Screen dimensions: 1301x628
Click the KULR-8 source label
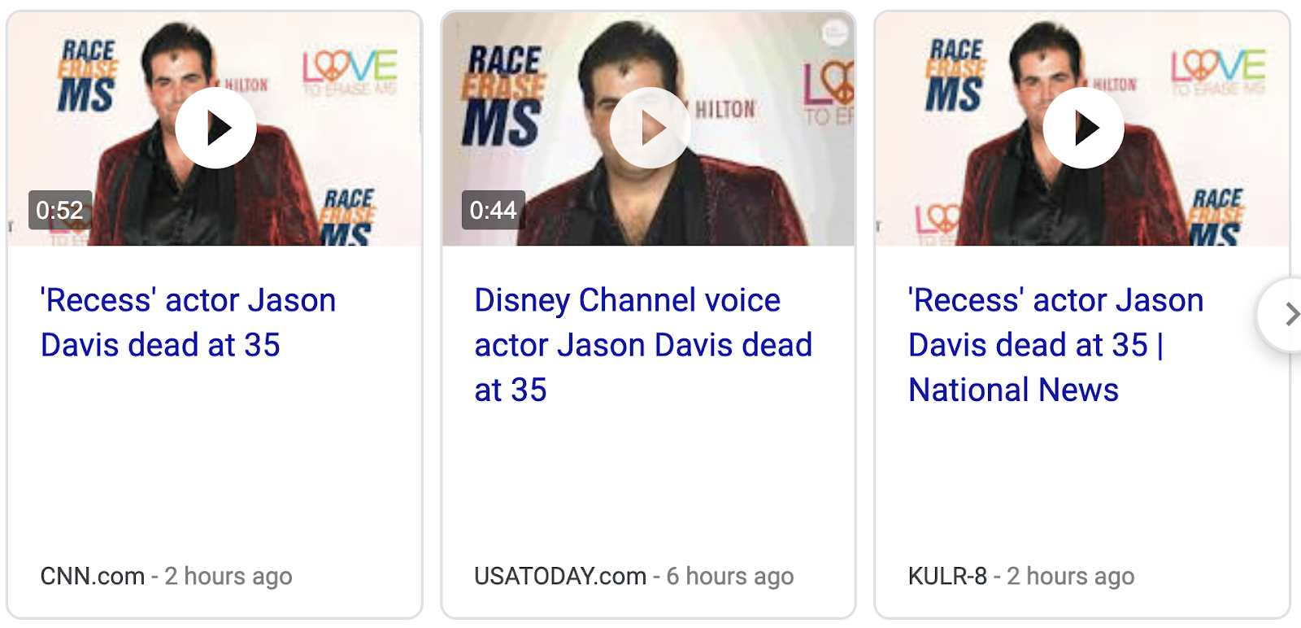(x=946, y=576)
